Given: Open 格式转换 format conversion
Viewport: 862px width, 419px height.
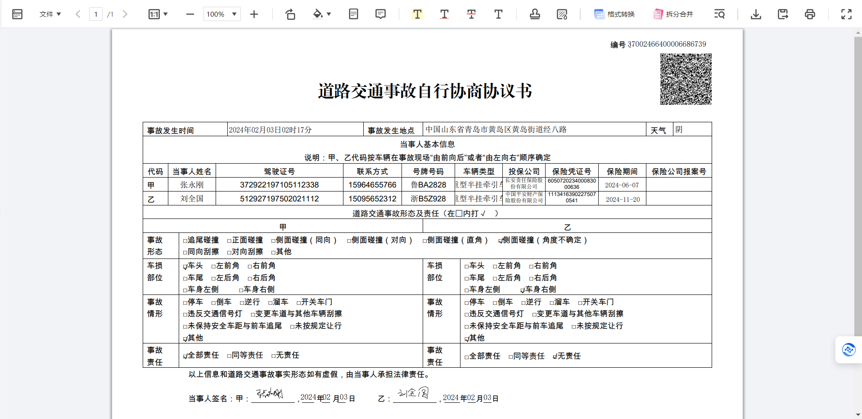Looking at the screenshot, I should pos(614,14).
